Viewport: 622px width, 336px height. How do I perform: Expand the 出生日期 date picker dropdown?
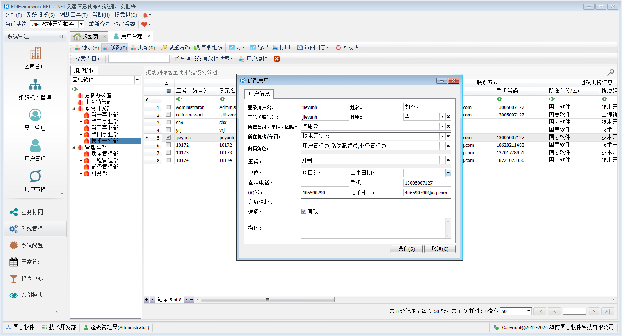[448, 173]
